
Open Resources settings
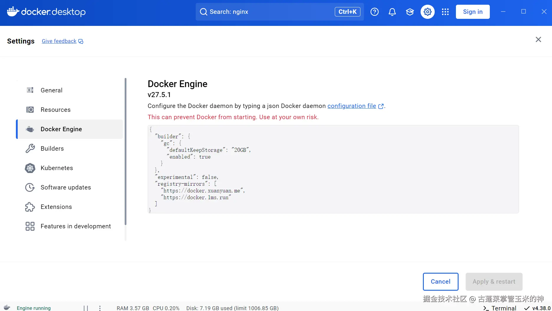[70, 109]
